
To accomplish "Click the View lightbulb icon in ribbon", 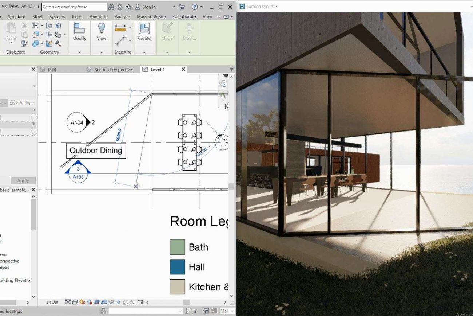I will (x=102, y=28).
